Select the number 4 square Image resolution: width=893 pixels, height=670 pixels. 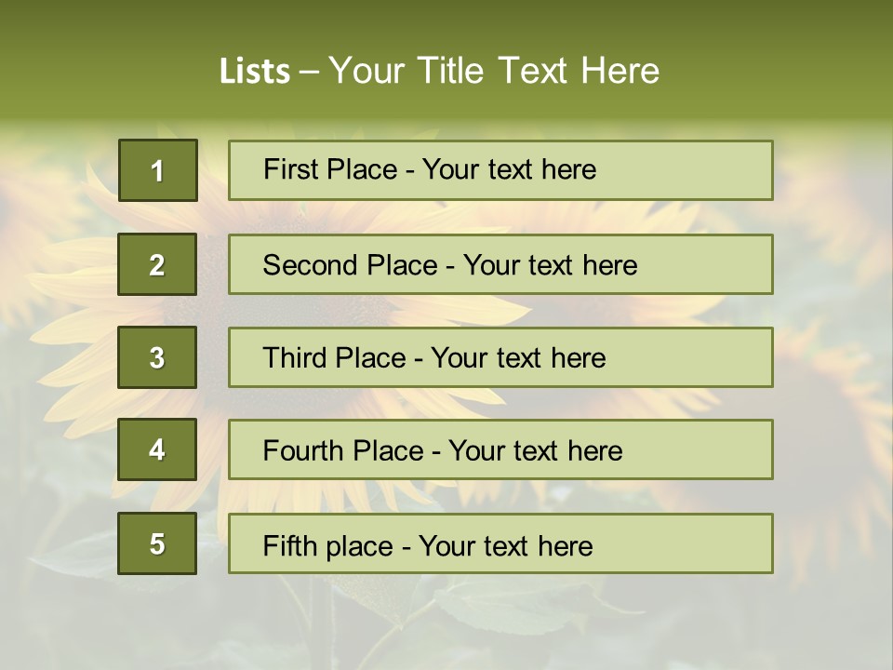(x=157, y=449)
